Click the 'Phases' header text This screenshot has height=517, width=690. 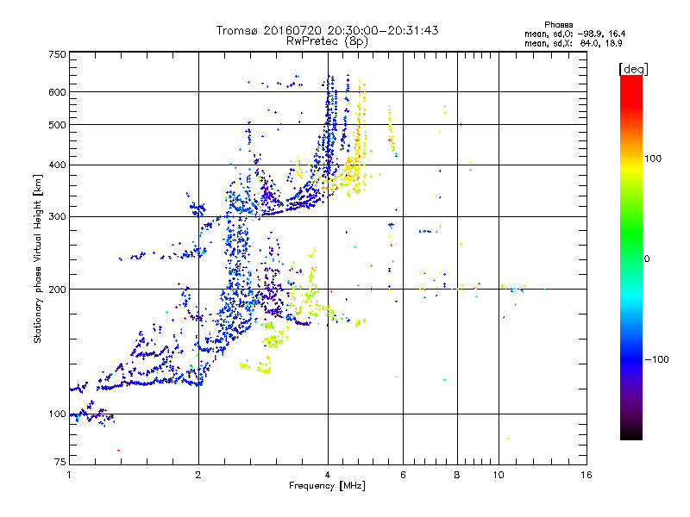[559, 25]
